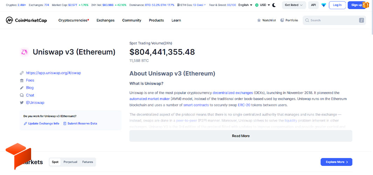Click the green USD currency icon

[x=257, y=5]
